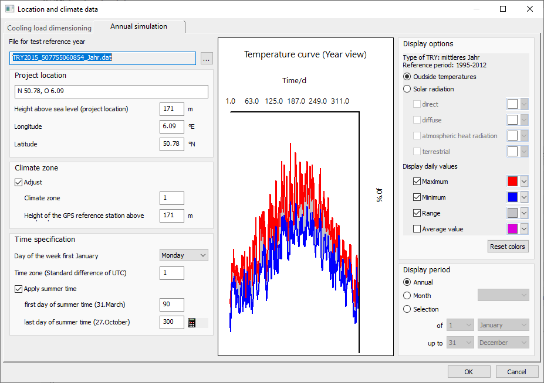The width and height of the screenshot is (544, 383).
Task: Close the Location and climate data window
Action: coord(530,9)
